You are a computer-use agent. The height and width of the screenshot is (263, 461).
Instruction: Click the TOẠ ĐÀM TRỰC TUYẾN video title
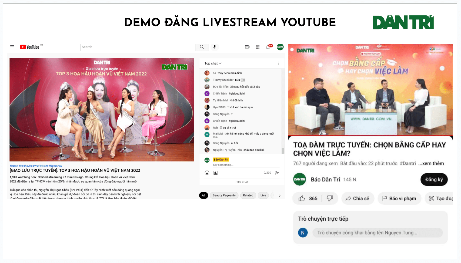369,149
